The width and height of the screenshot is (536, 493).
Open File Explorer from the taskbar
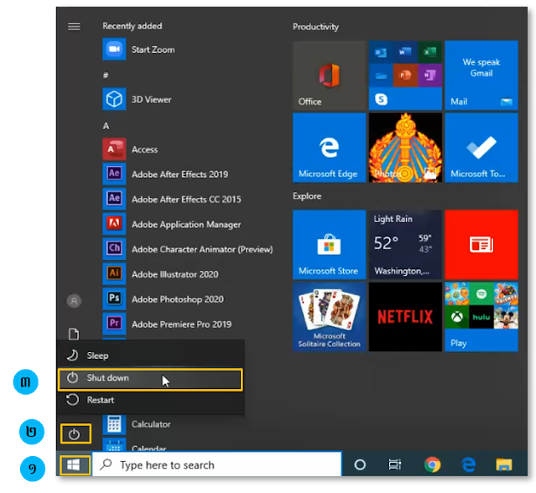(x=504, y=465)
